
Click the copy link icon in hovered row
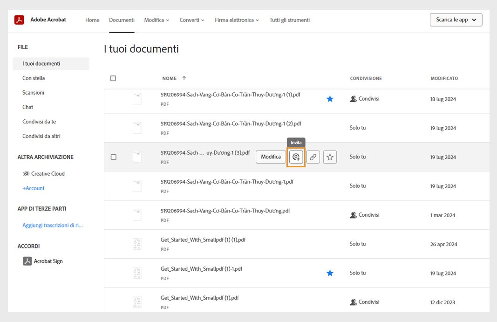click(x=313, y=158)
